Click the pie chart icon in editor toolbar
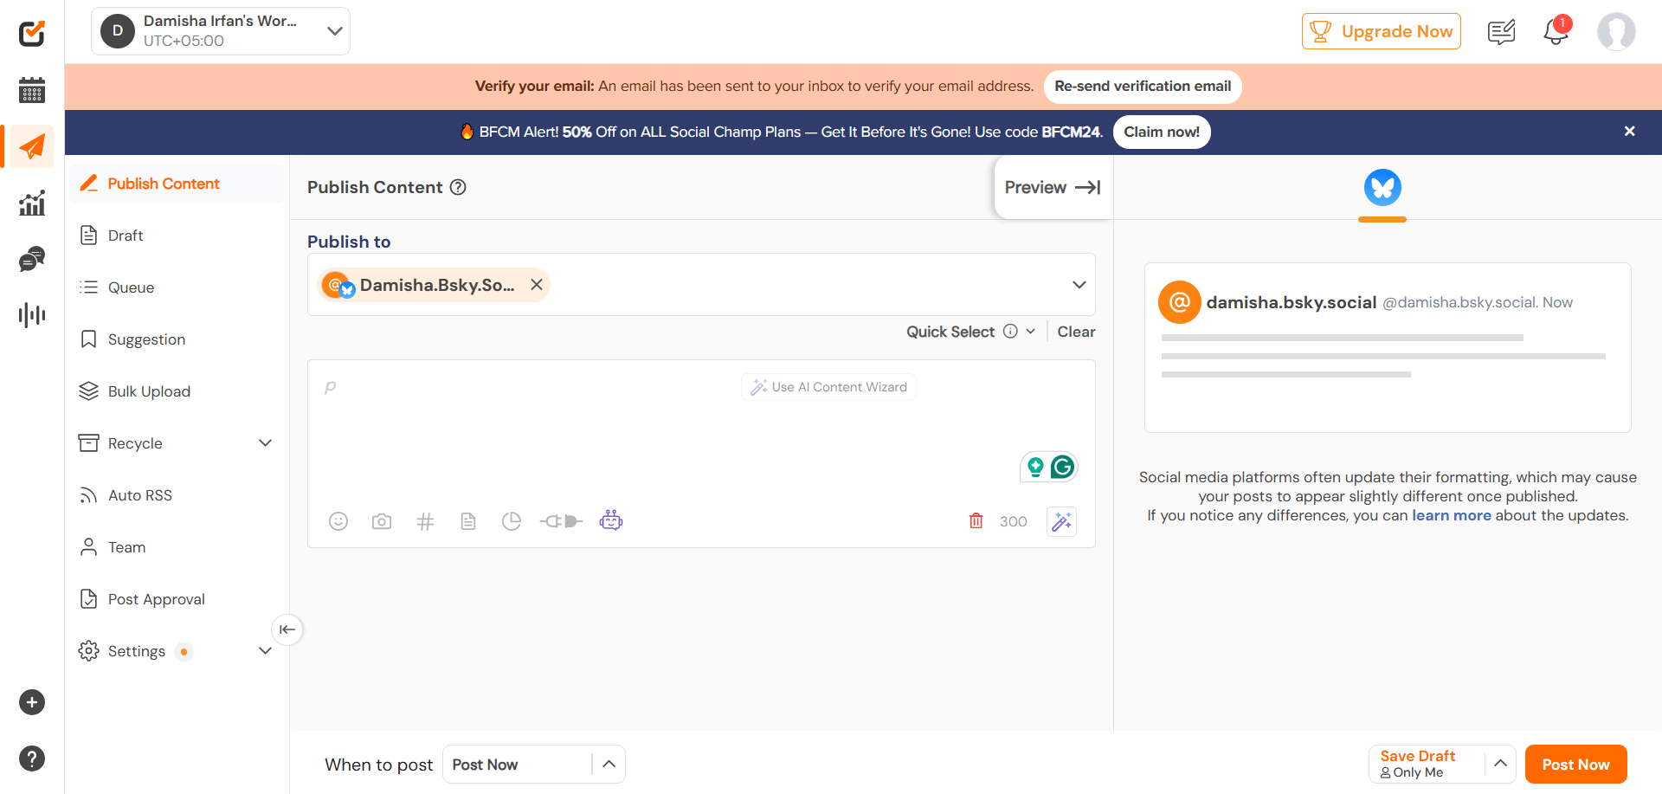 (512, 521)
